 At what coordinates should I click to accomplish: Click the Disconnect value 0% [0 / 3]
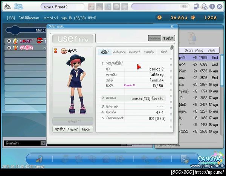point(157,119)
